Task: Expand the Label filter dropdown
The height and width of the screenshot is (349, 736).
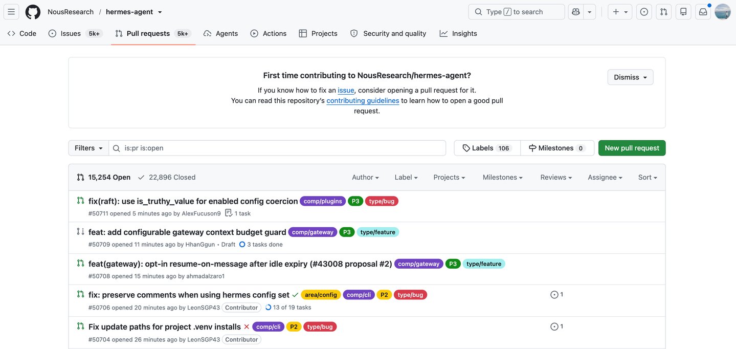Action: point(406,177)
